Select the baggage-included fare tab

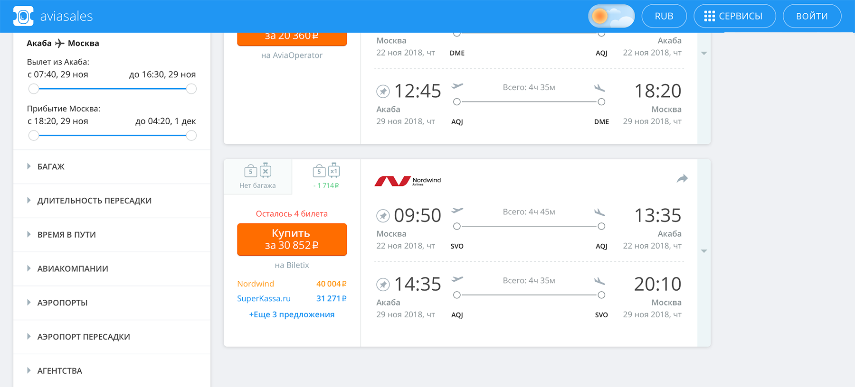[x=326, y=177]
